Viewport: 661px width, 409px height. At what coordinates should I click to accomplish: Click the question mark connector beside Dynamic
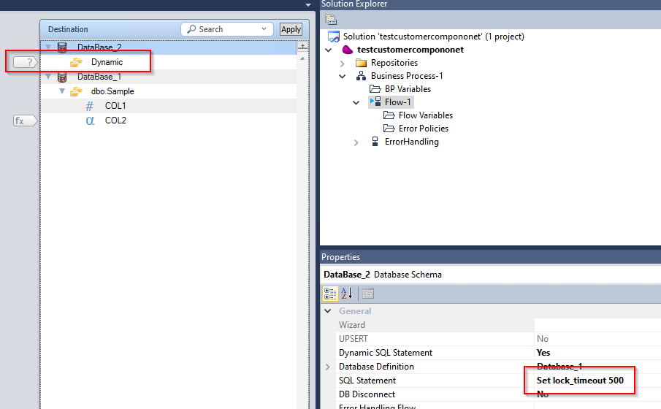(x=26, y=63)
